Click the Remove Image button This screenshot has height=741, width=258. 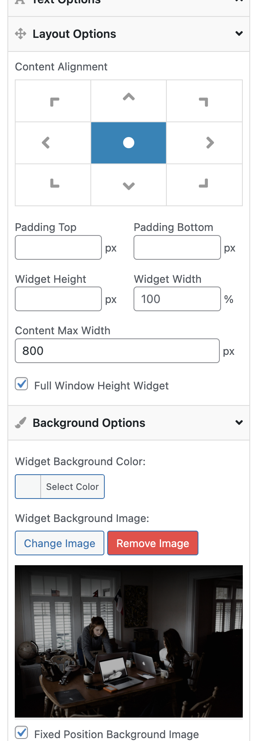coord(153,543)
